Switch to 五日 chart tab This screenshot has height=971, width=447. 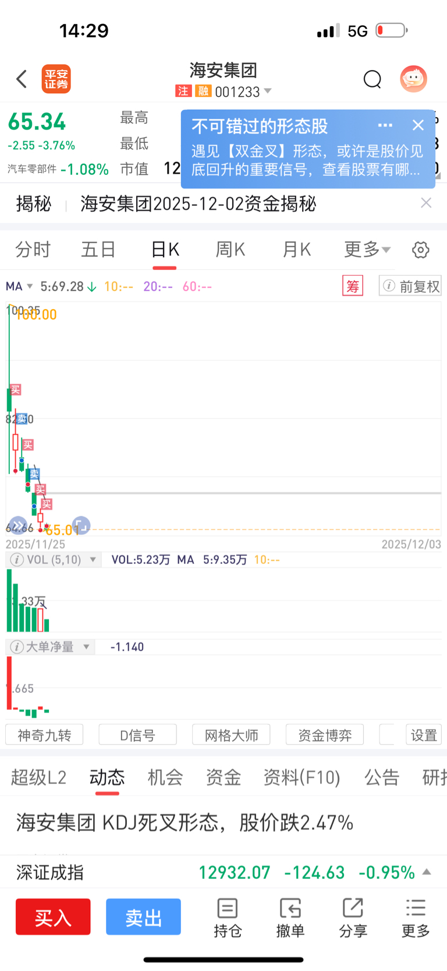coord(98,250)
